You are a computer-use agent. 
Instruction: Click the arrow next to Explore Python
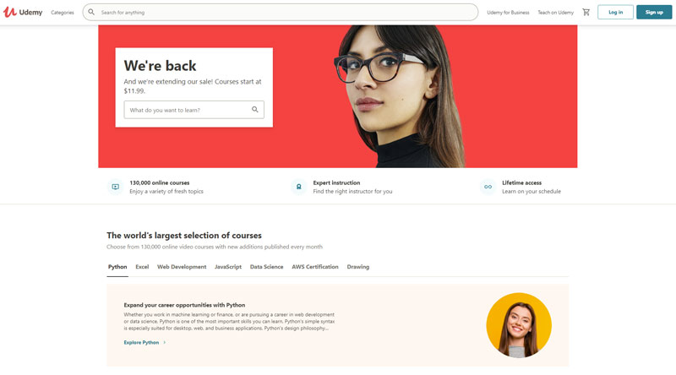pyautogui.click(x=164, y=343)
